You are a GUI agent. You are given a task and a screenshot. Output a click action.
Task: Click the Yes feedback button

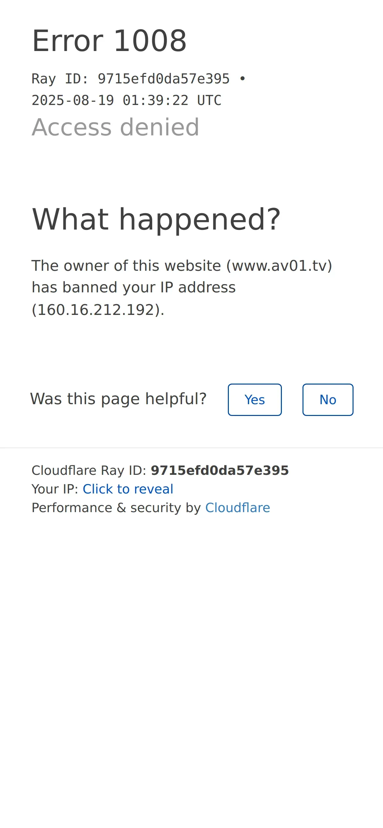(255, 400)
